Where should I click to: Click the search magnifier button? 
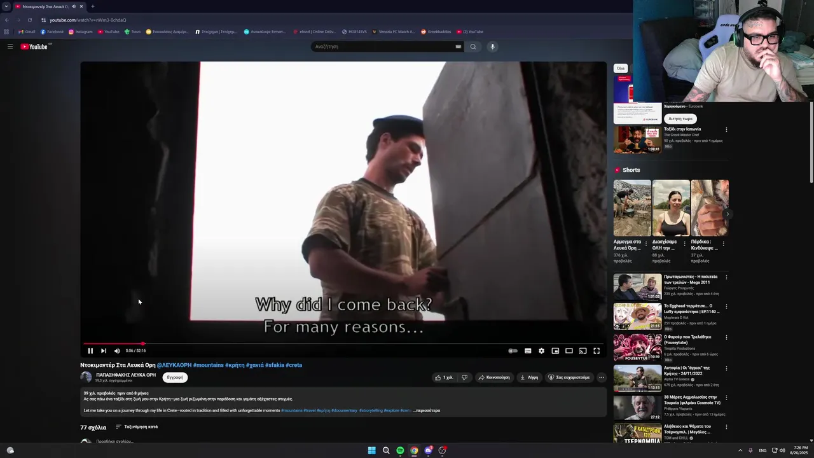[473, 46]
